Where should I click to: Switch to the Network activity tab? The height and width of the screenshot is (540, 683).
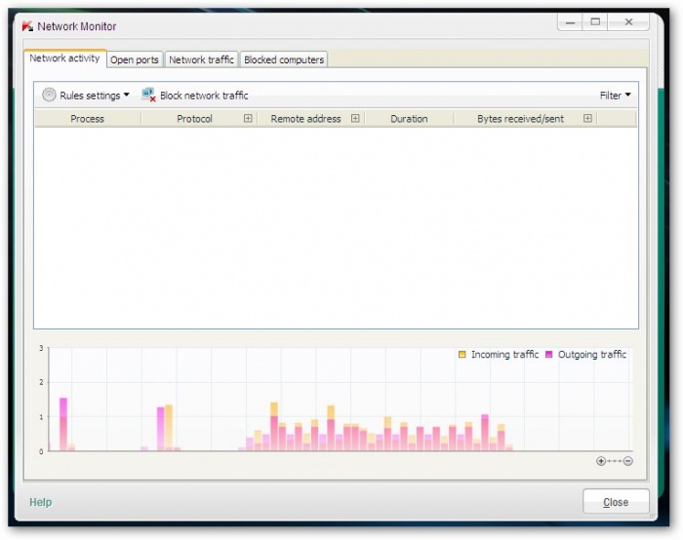click(64, 58)
